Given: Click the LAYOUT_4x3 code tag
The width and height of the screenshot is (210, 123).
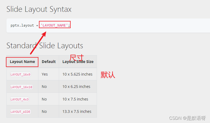Looking at the screenshot, I should tap(20, 99).
